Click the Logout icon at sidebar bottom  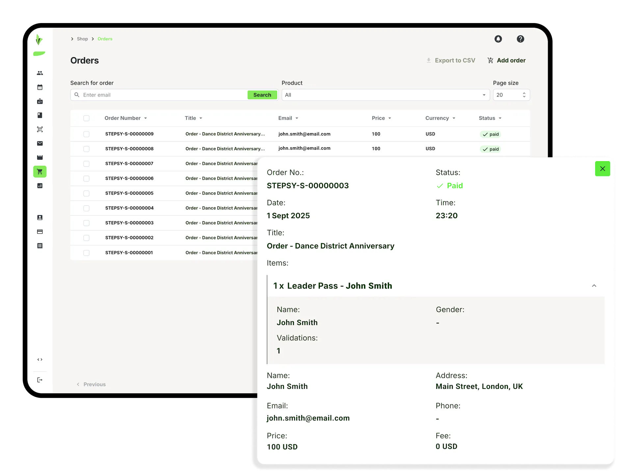tap(40, 380)
